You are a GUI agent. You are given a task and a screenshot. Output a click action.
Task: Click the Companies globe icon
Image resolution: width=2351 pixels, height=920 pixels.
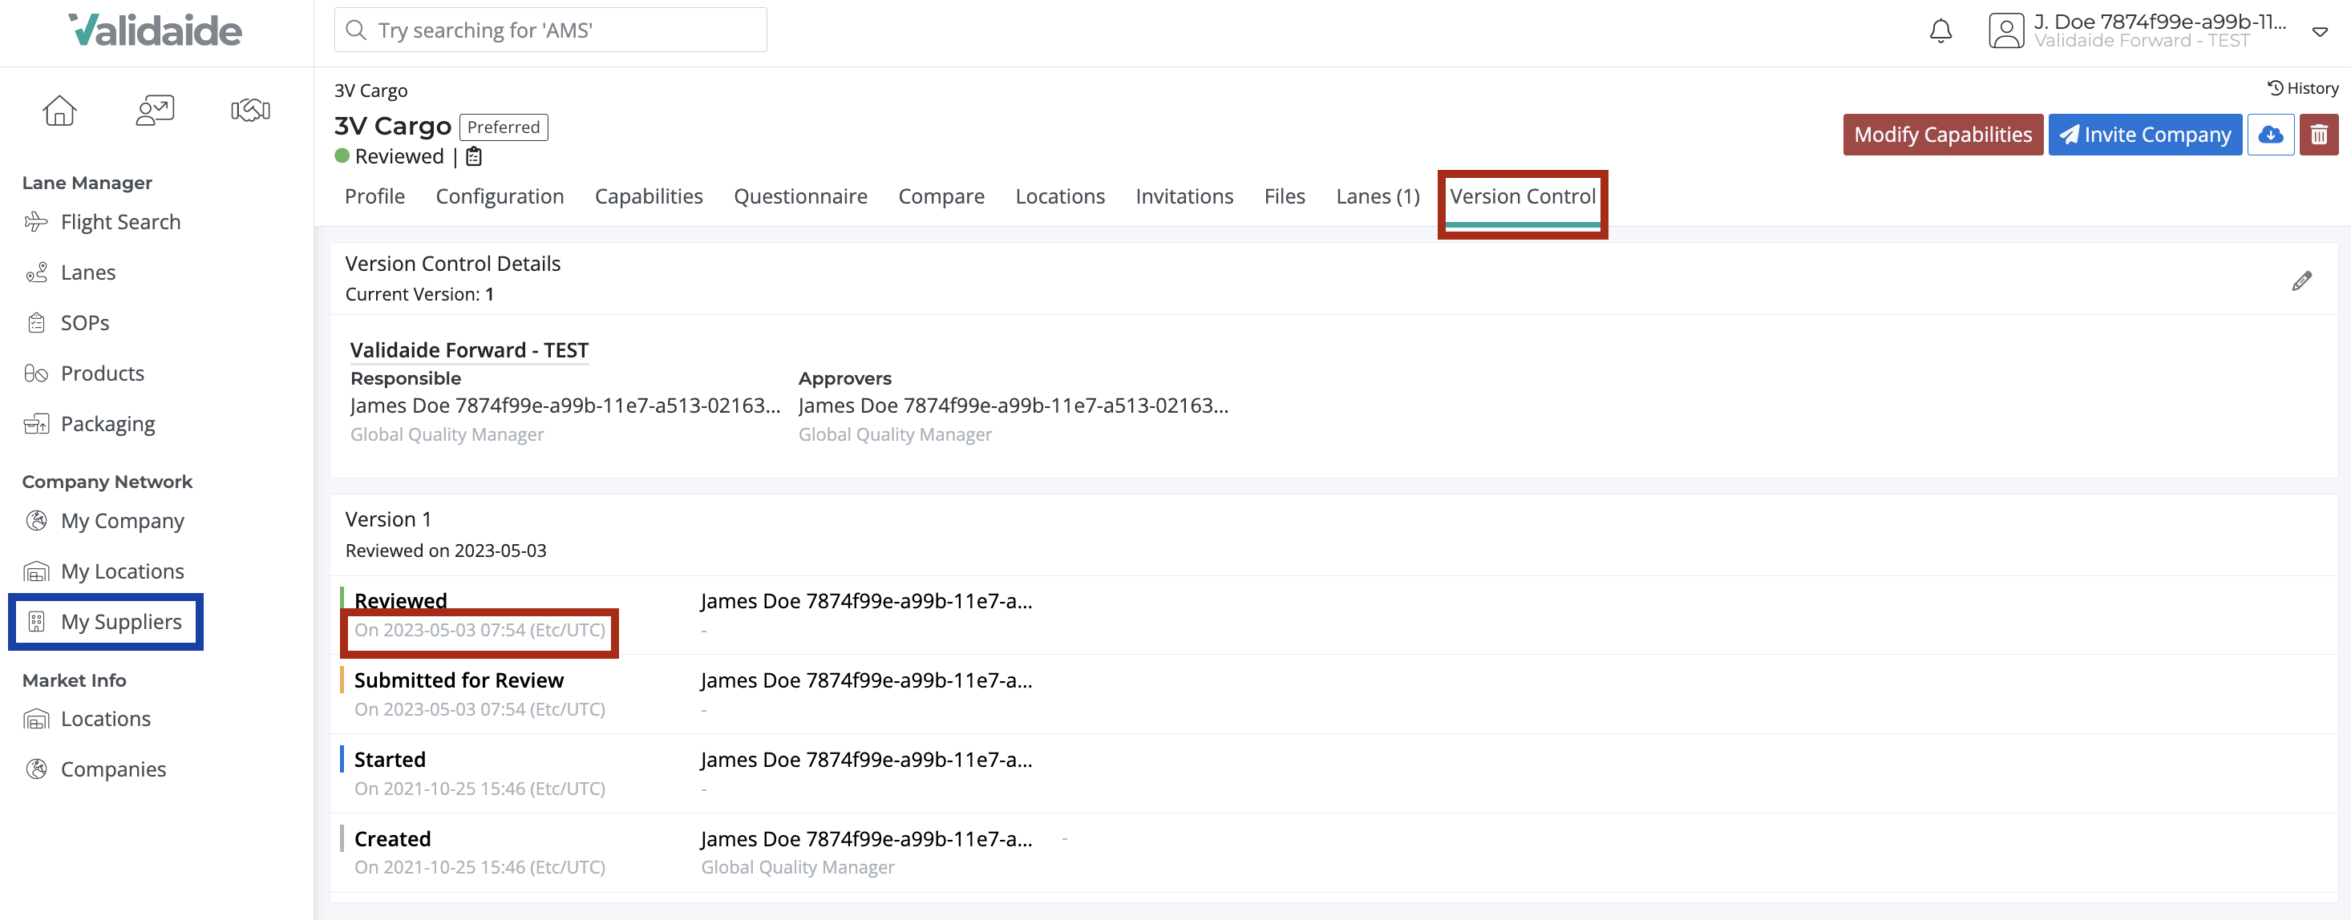pyautogui.click(x=35, y=769)
